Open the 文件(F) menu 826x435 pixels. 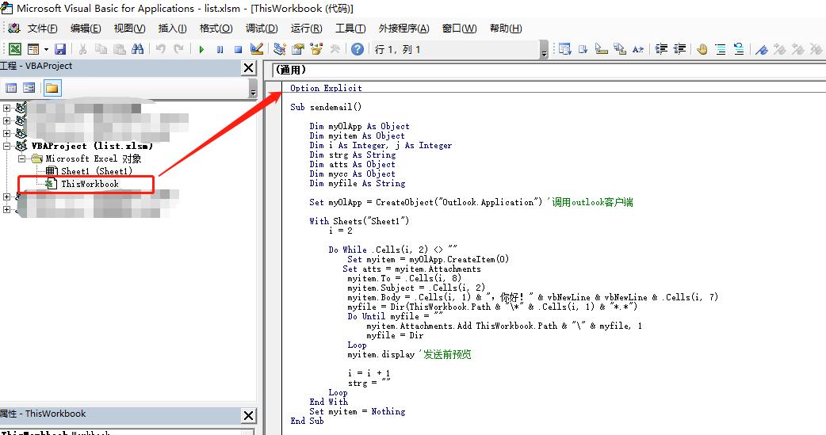[x=42, y=29]
